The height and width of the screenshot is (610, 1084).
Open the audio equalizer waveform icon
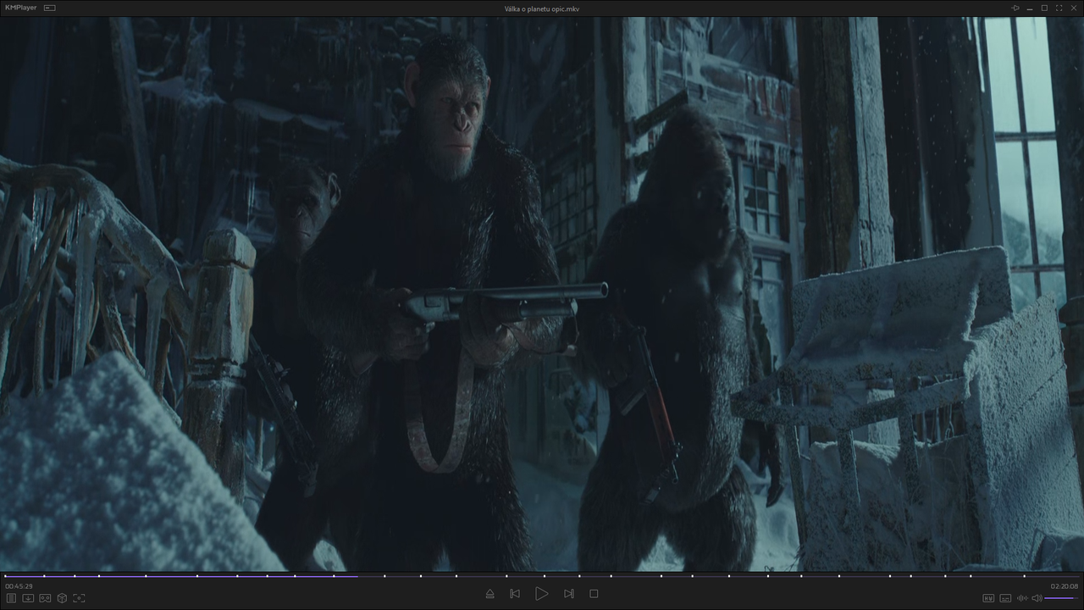(1022, 598)
